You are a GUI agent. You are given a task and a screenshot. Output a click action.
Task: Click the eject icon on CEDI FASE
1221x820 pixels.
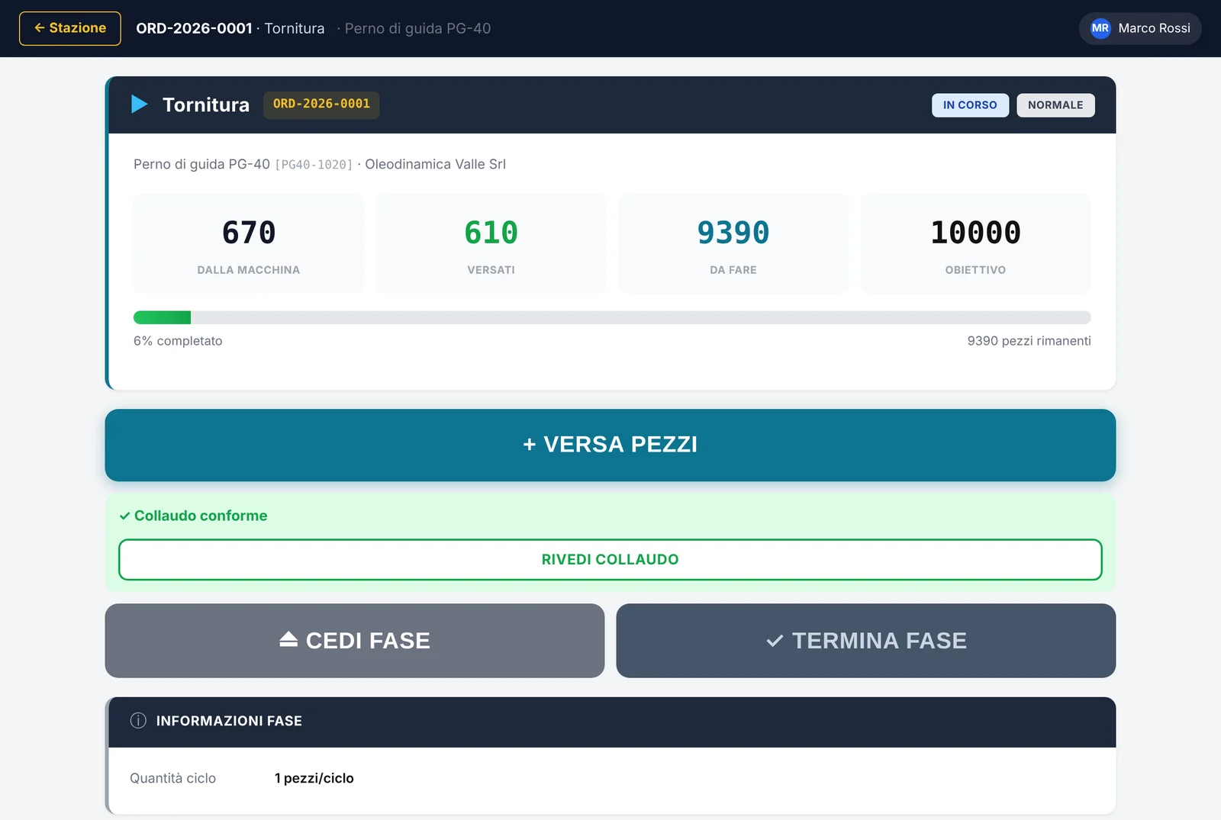pos(288,639)
